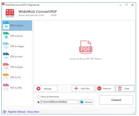This screenshot has width=139, height=116.
Task: Pick the PDF to Image icon
Action: 6,46
